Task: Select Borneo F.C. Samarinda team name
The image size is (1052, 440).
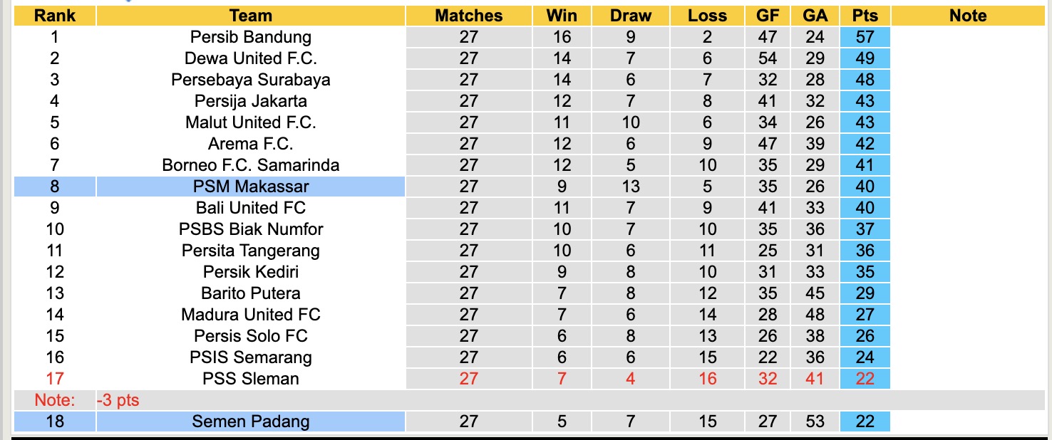Action: 251,165
